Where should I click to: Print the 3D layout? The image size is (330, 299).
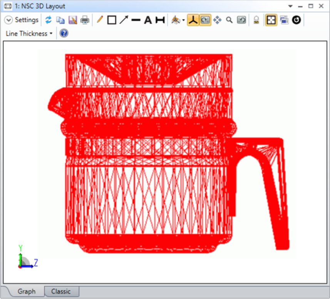click(85, 20)
